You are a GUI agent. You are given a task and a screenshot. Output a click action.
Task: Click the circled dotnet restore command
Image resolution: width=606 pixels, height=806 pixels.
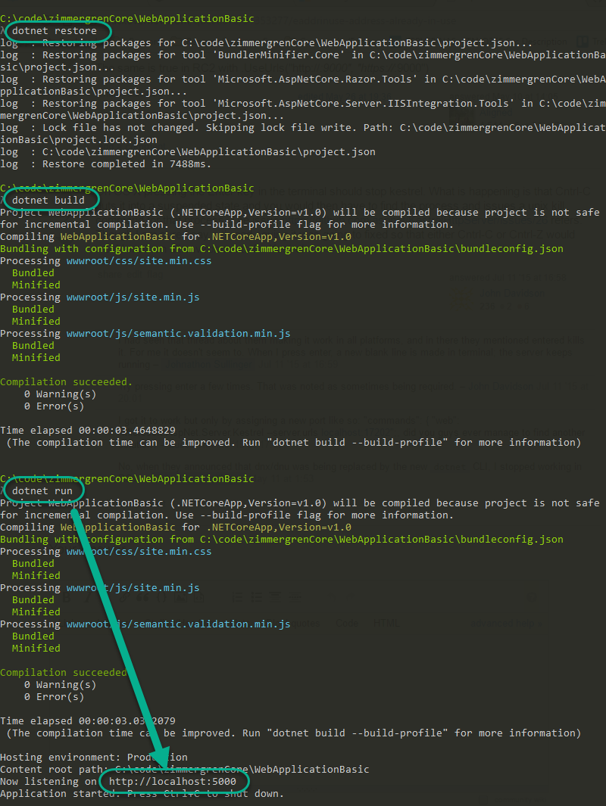click(58, 31)
